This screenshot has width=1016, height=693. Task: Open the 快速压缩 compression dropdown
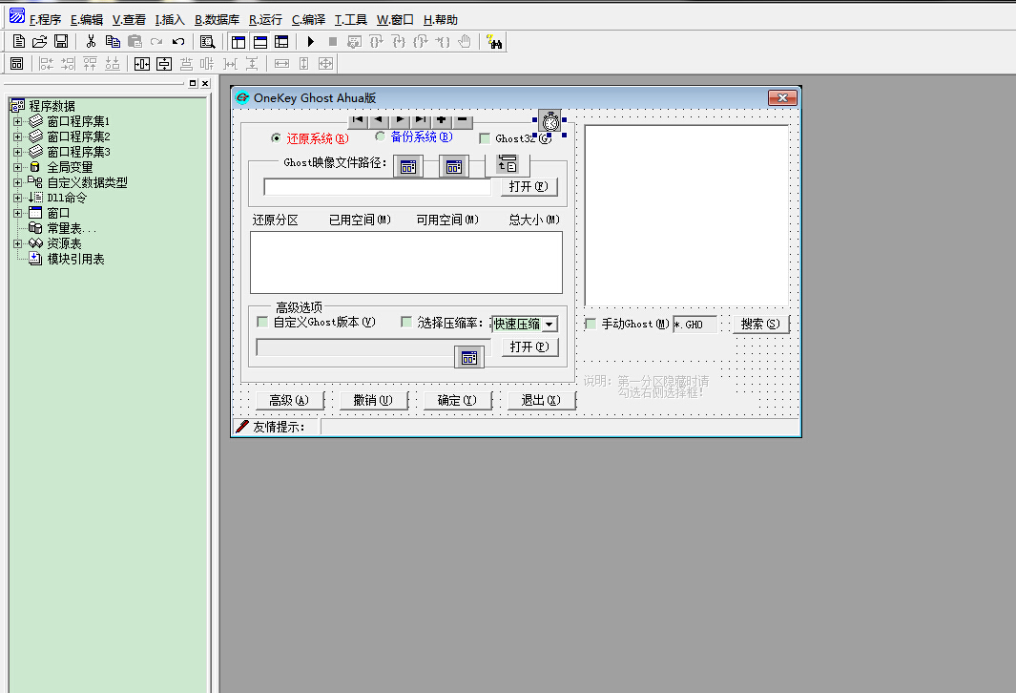(549, 325)
